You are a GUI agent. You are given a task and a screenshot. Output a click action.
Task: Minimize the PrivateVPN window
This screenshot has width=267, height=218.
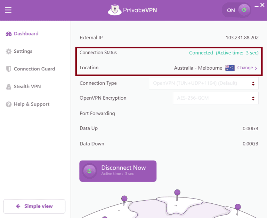(257, 6)
